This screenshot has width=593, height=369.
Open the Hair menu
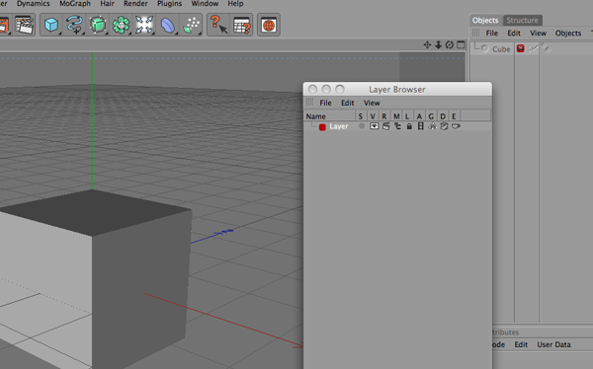(107, 4)
